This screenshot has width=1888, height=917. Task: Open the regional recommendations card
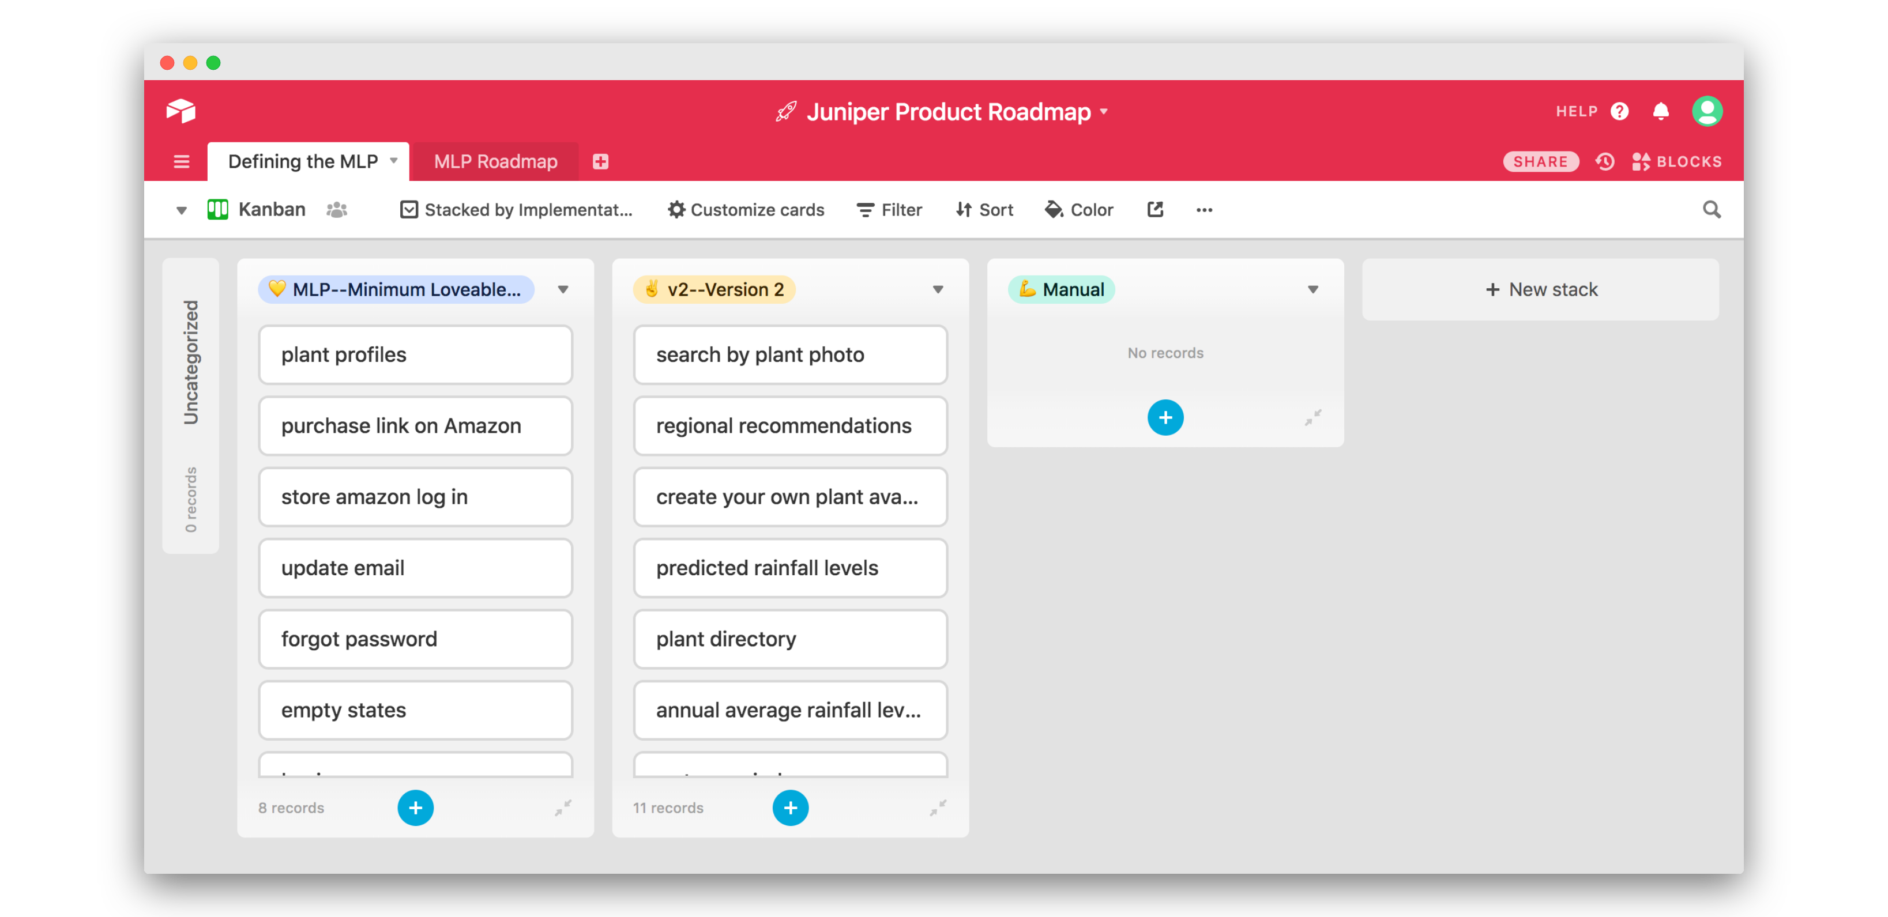[x=790, y=427]
